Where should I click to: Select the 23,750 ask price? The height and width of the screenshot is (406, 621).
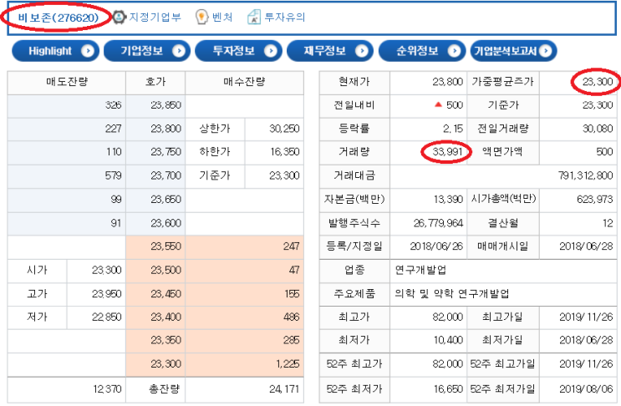click(x=165, y=152)
